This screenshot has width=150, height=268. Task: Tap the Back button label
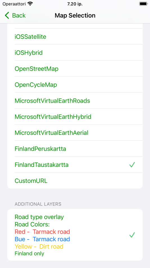(x=19, y=16)
